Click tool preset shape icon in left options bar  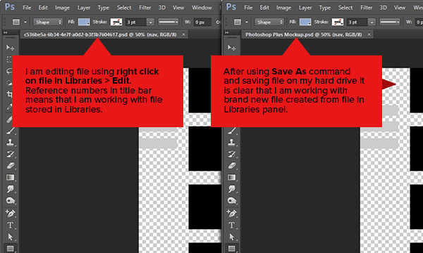tap(16, 22)
